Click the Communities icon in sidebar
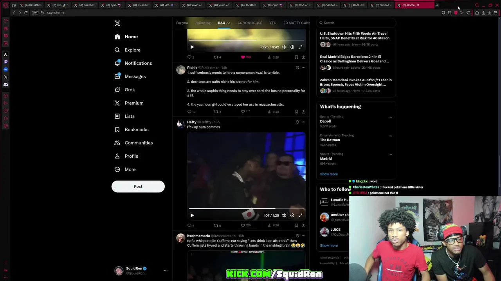The height and width of the screenshot is (281, 501). pyautogui.click(x=117, y=143)
